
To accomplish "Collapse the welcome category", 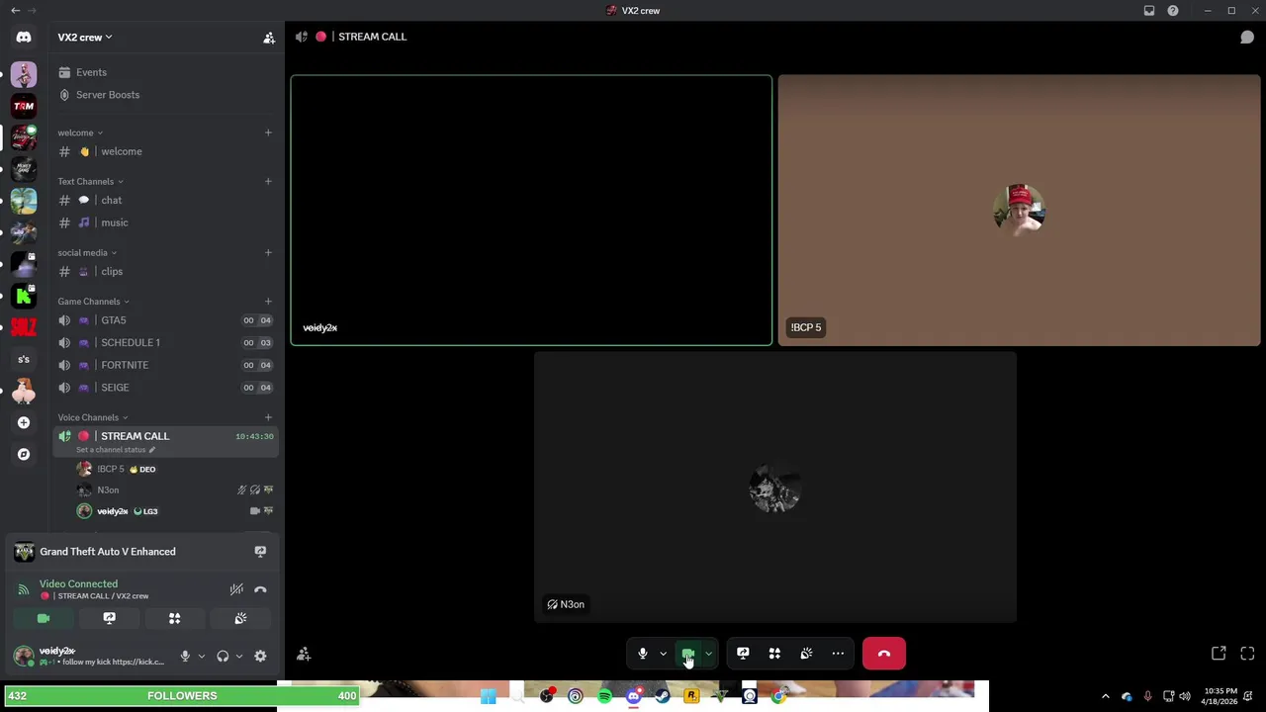I will [x=80, y=133].
